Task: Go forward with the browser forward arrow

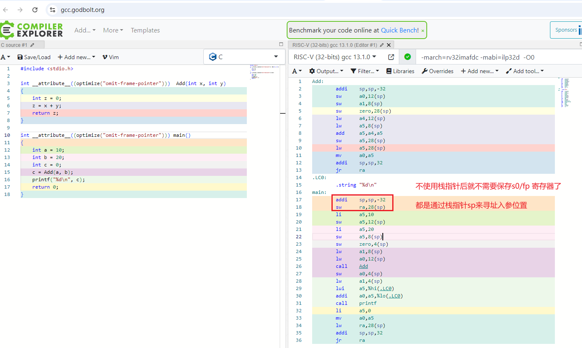Action: [20, 10]
